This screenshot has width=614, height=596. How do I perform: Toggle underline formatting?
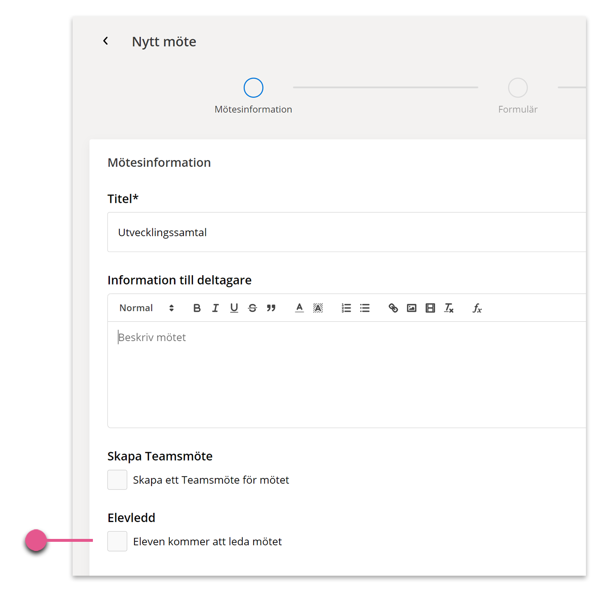(234, 308)
